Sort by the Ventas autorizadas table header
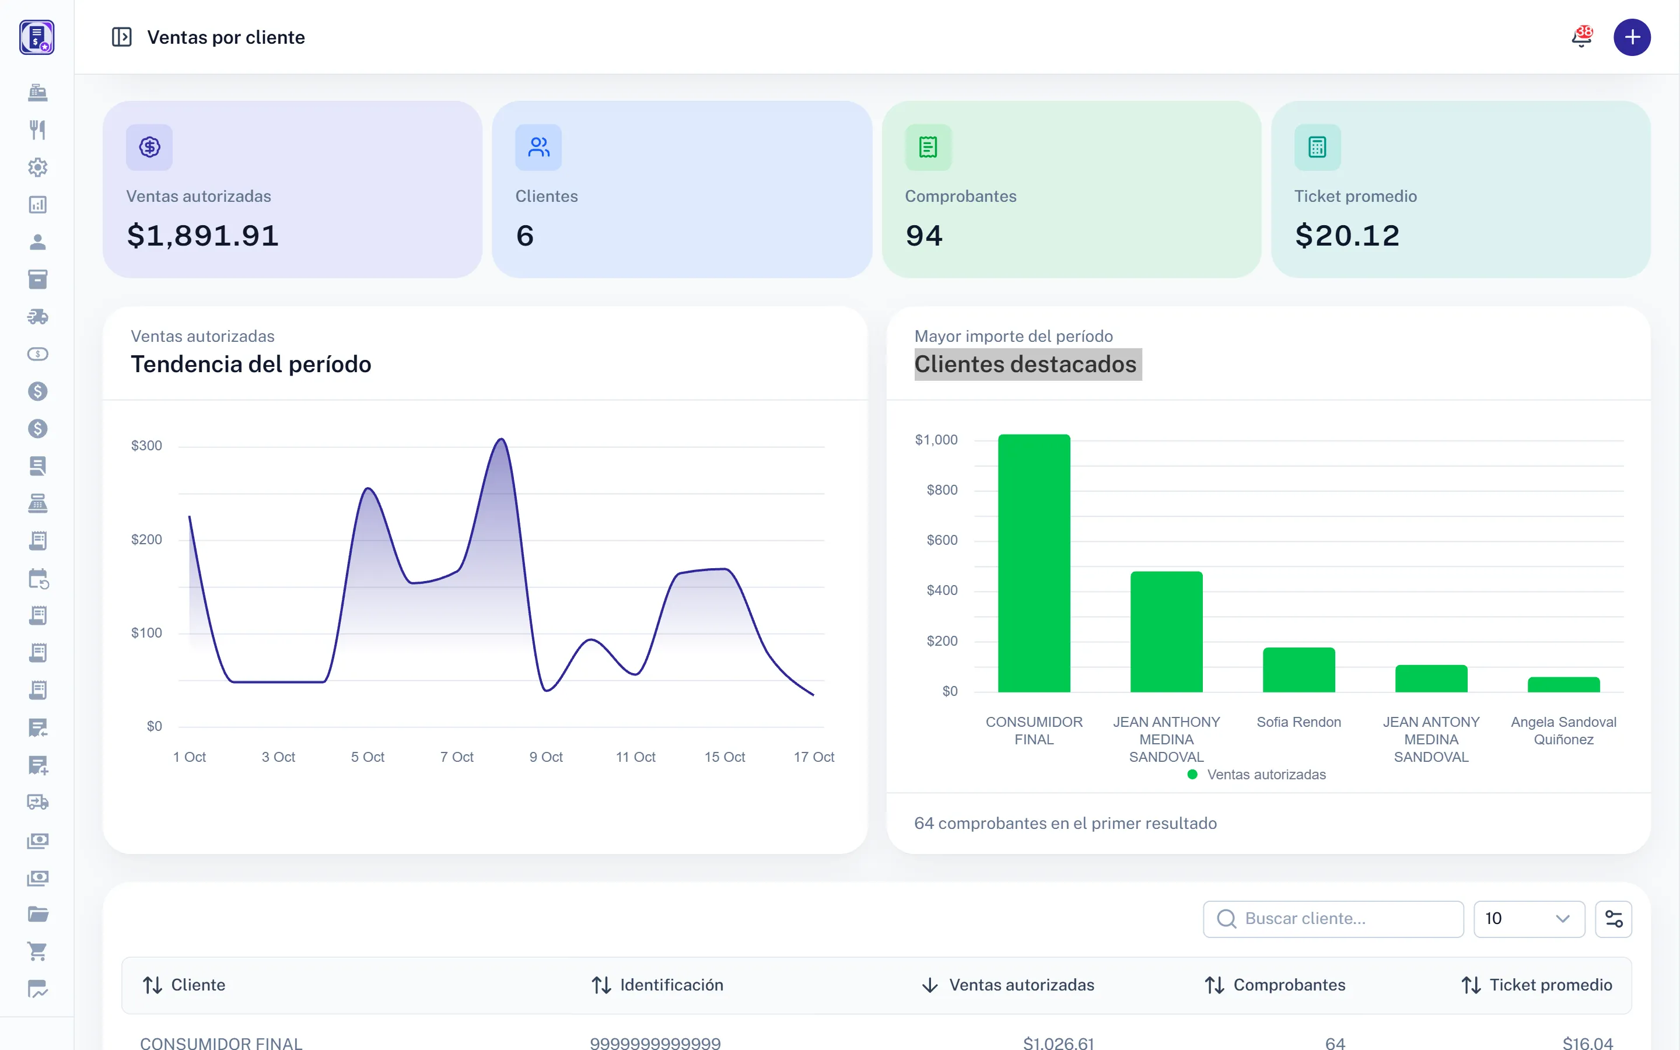This screenshot has width=1680, height=1050. click(x=1007, y=985)
